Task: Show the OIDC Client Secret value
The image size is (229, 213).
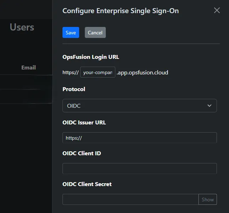Action: (208, 200)
